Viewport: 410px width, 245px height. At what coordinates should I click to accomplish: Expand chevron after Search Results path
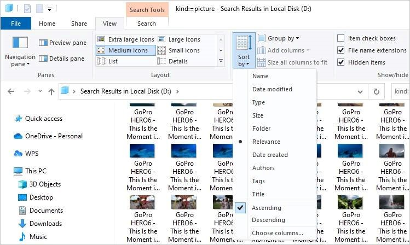click(177, 91)
